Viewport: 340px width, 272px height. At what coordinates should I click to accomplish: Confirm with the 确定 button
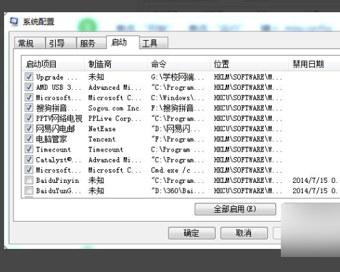coord(192,233)
